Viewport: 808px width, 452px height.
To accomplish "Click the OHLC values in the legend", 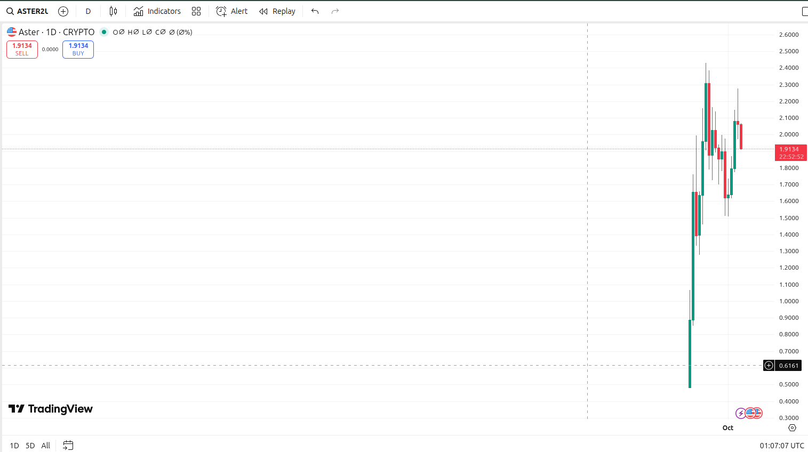I will [153, 32].
